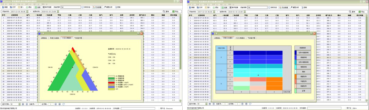Select the 气体直方图 tab in triangle dialog
Screen dimensions: 369x110
(x=78, y=38)
